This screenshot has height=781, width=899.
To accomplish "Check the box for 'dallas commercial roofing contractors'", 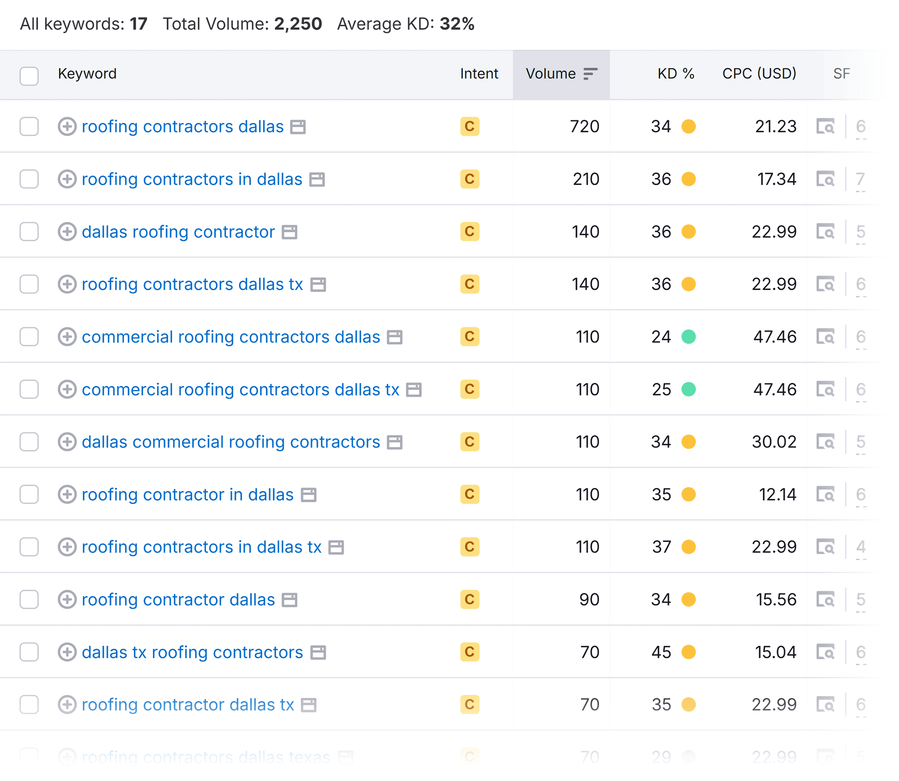I will (x=29, y=442).
